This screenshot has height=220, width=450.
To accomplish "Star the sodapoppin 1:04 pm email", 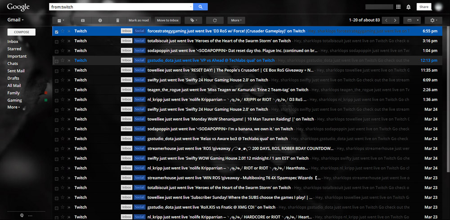I will (x=63, y=50).
